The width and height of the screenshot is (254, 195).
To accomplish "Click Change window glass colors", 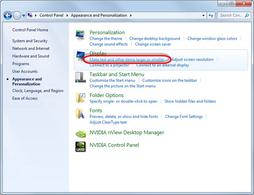I will [x=212, y=39].
